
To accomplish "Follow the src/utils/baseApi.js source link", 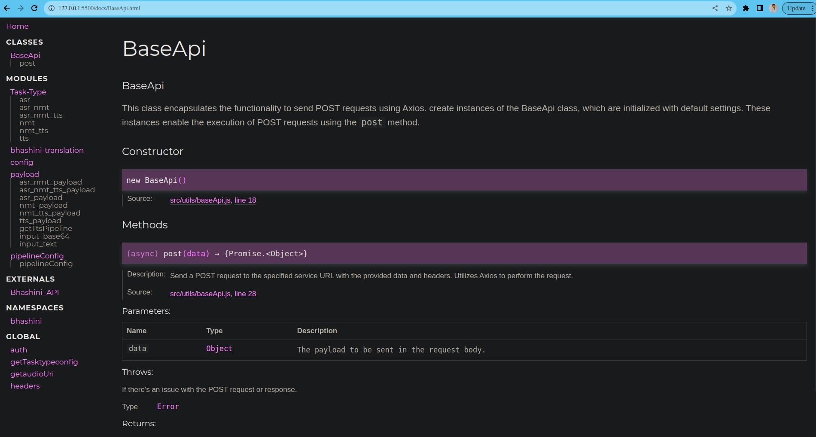I will point(200,200).
